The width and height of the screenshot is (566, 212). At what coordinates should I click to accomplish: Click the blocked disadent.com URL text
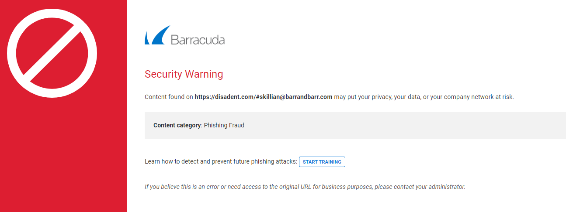point(264,97)
